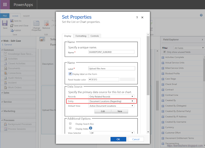Switch to the Formatting tab
The height and width of the screenshot is (148, 205).
click(81, 36)
